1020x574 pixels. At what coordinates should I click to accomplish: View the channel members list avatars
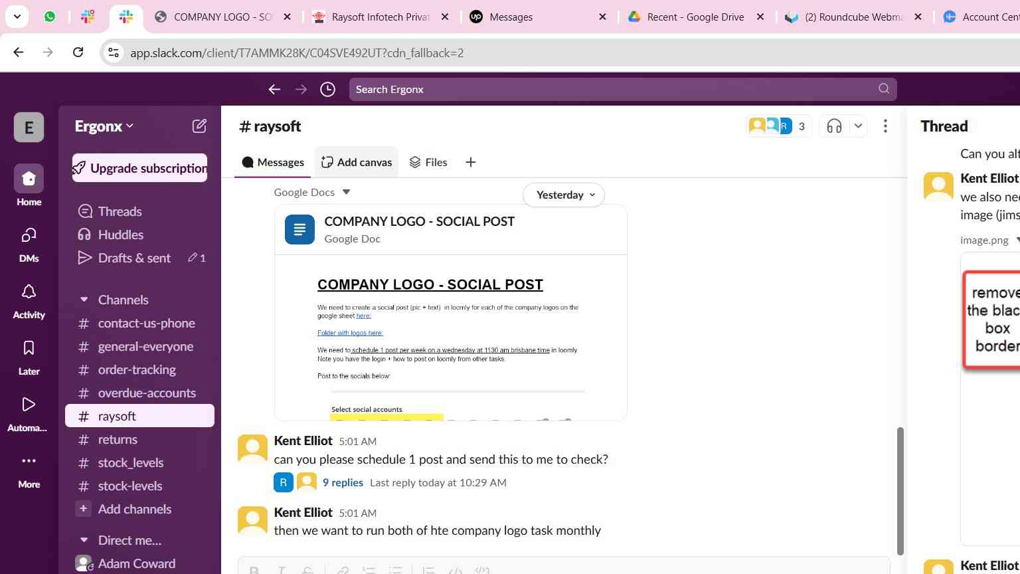(778, 126)
